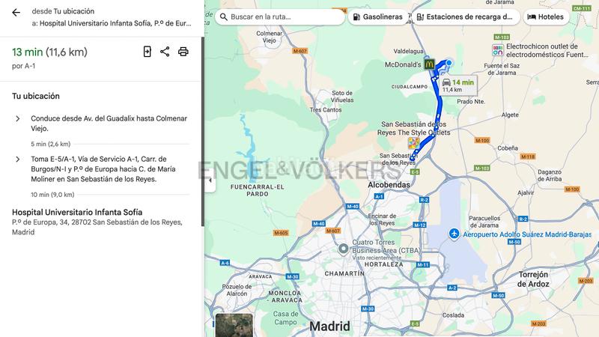Open The Style Outlets shopping marker
Image resolution: width=599 pixels, height=337 pixels.
(x=414, y=143)
